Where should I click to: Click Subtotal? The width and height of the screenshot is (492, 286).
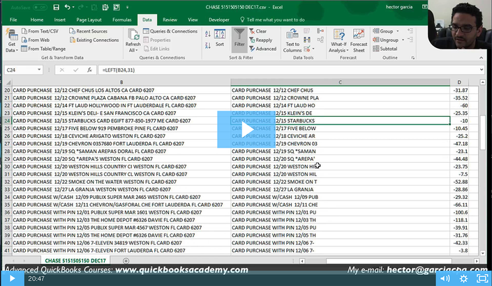click(385, 49)
